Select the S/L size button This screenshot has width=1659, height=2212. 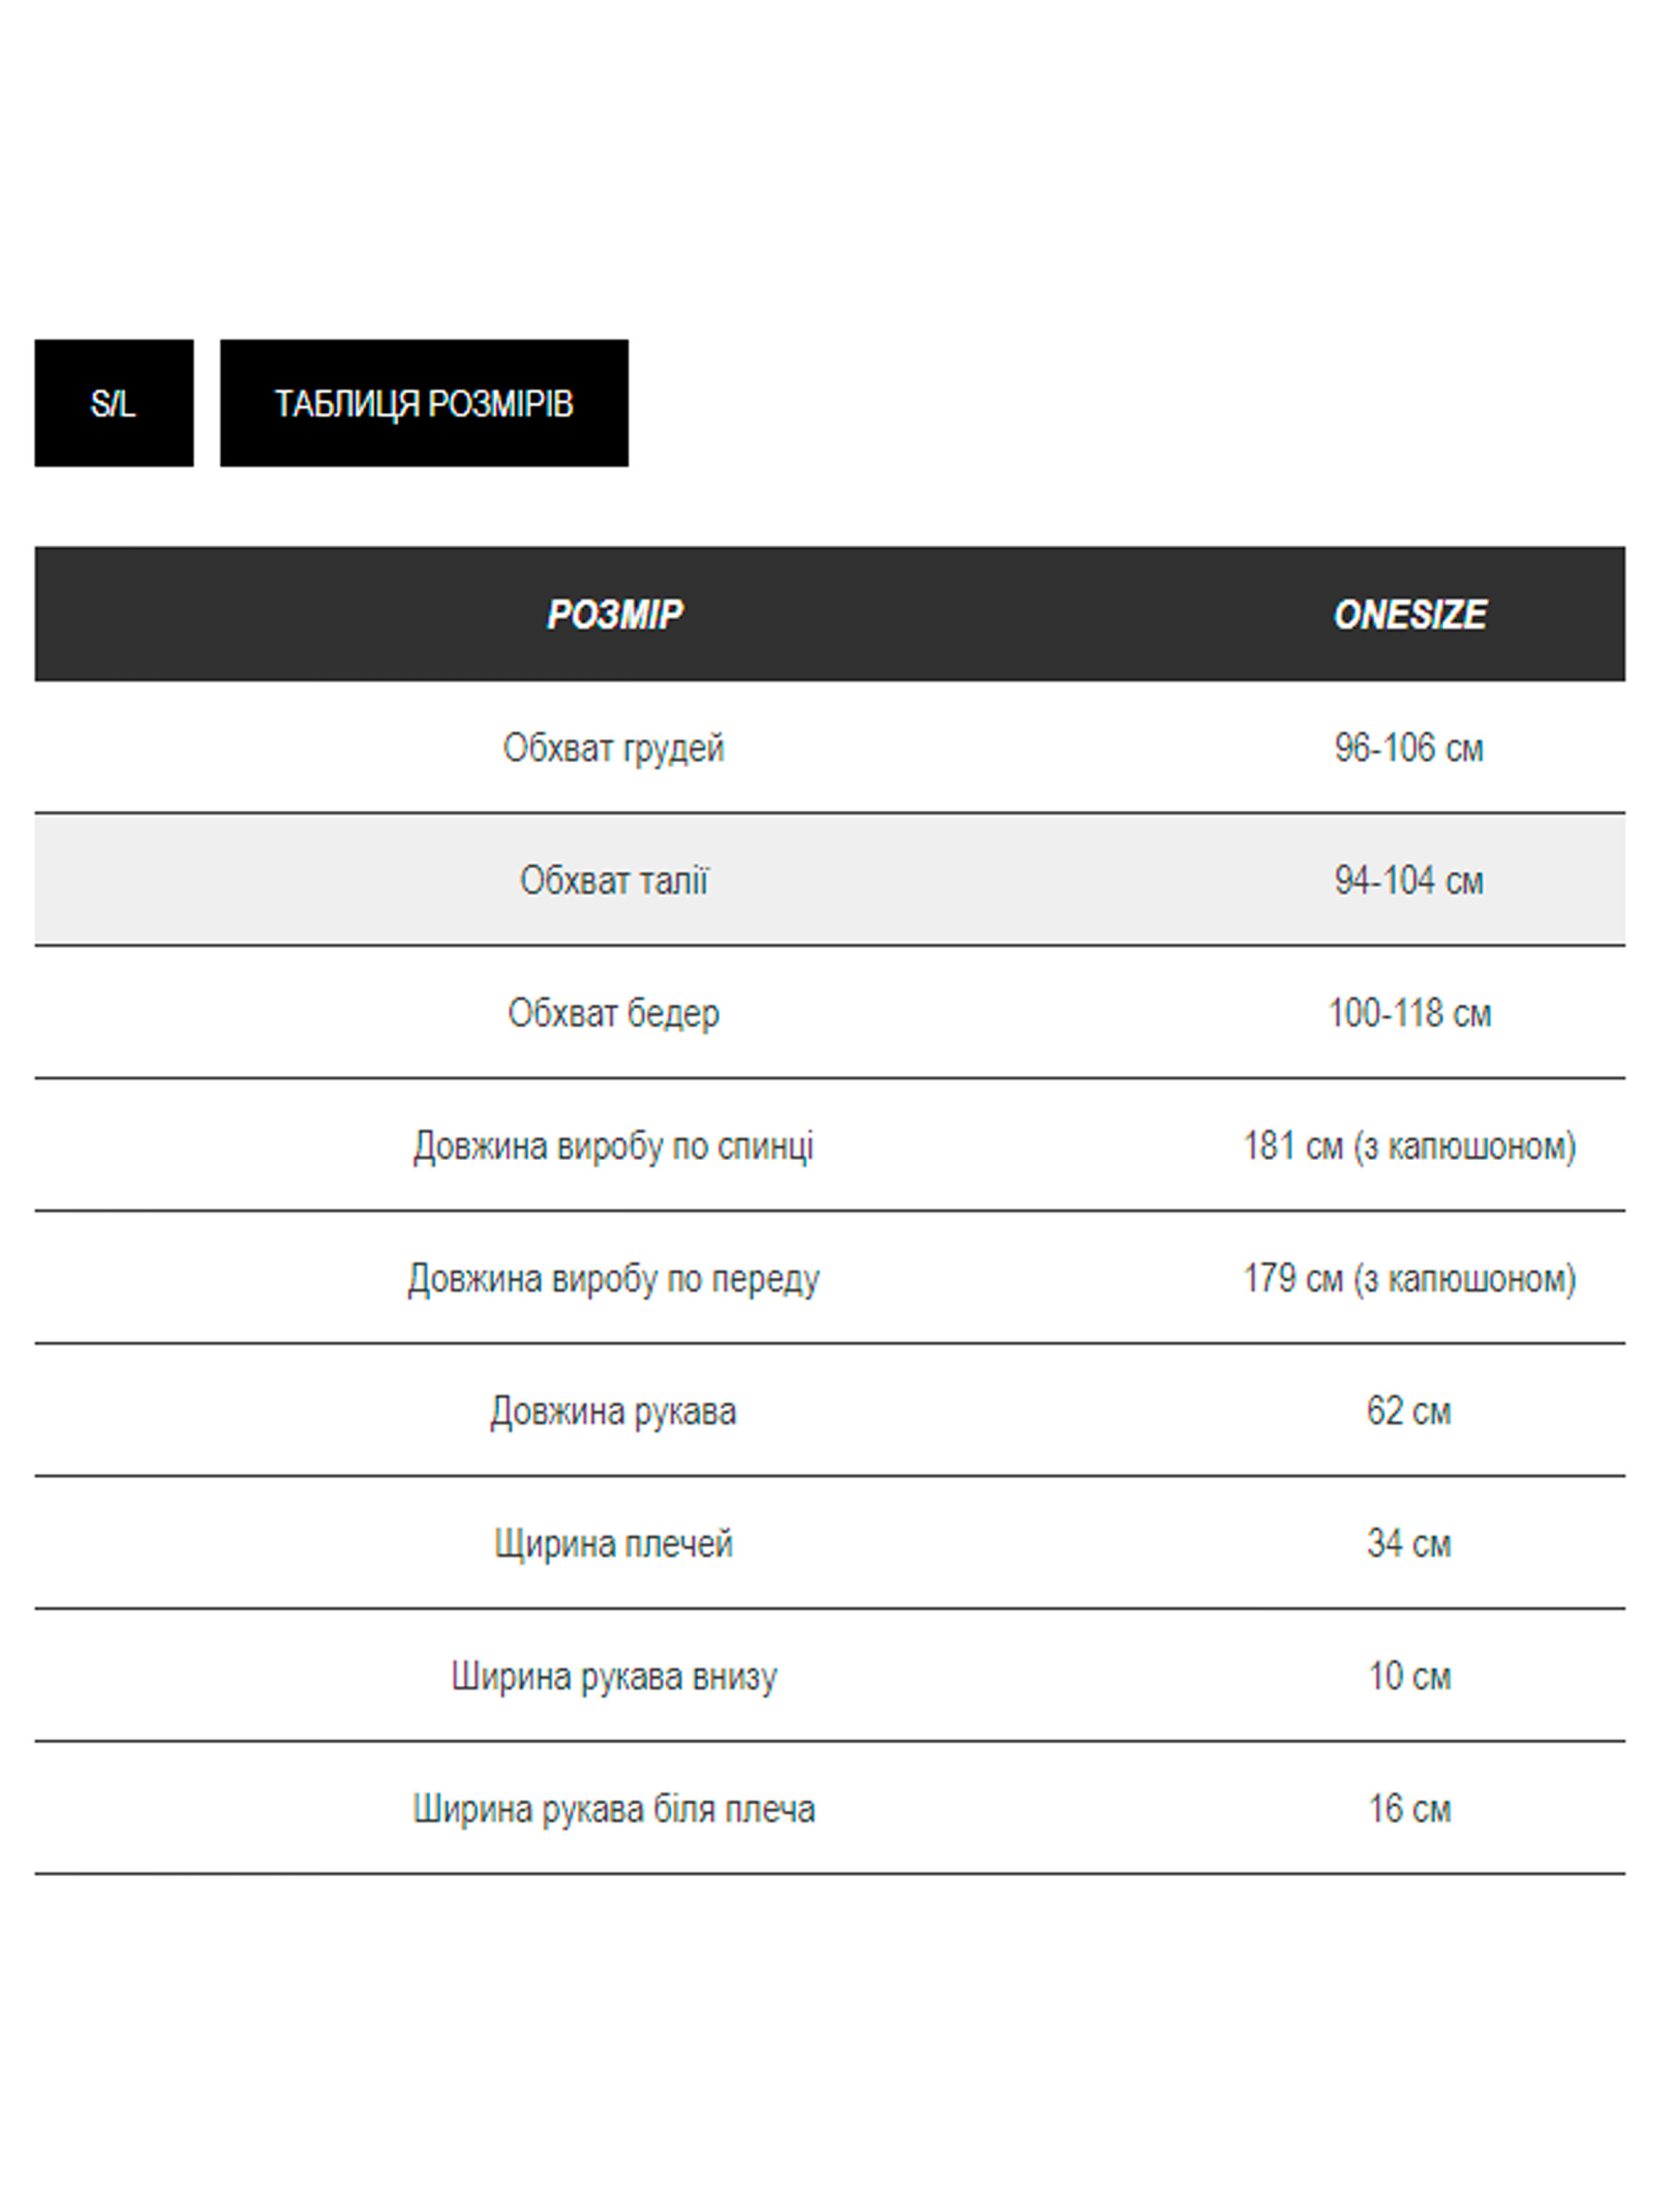[x=113, y=403]
